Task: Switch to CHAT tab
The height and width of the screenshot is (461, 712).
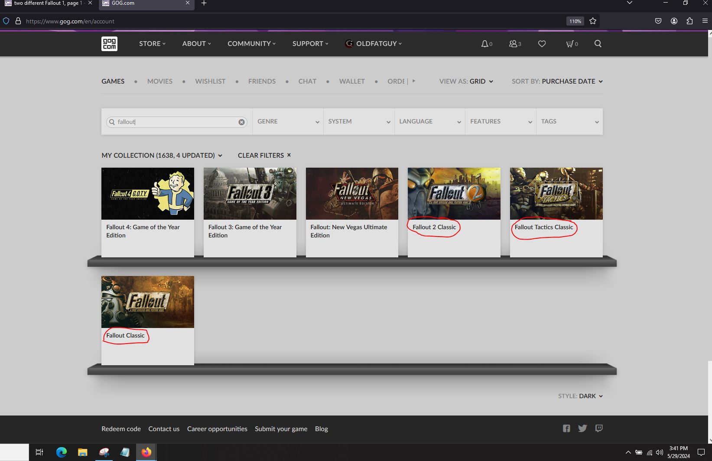Action: tap(307, 81)
